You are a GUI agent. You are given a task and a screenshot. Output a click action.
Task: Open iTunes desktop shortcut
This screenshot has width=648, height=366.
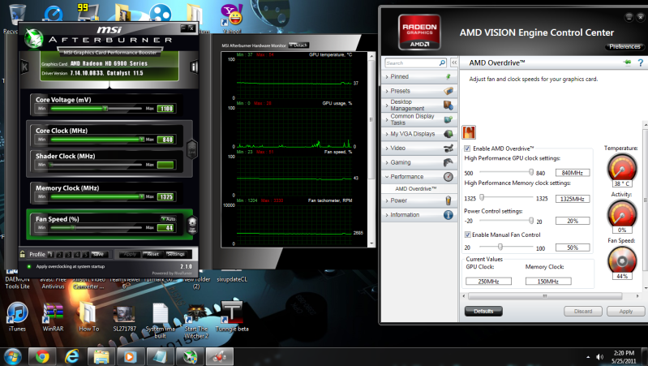pyautogui.click(x=17, y=316)
